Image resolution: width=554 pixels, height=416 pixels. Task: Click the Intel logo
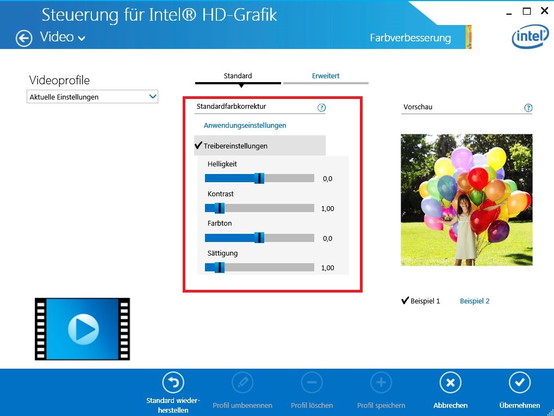tap(530, 36)
